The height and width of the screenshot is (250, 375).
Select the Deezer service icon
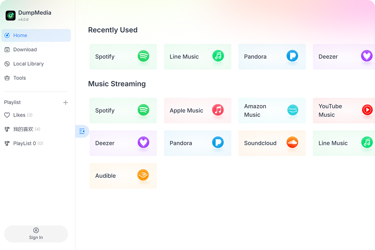pyautogui.click(x=123, y=143)
